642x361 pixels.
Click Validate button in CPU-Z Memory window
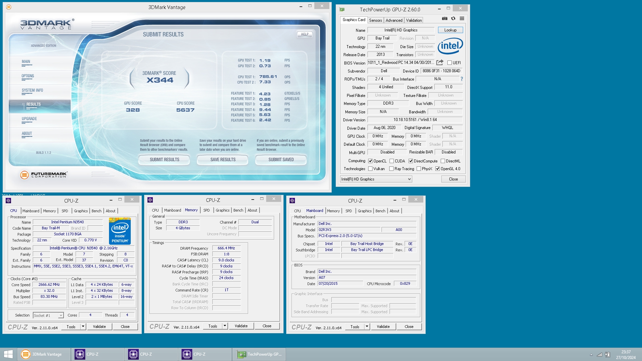point(241,326)
